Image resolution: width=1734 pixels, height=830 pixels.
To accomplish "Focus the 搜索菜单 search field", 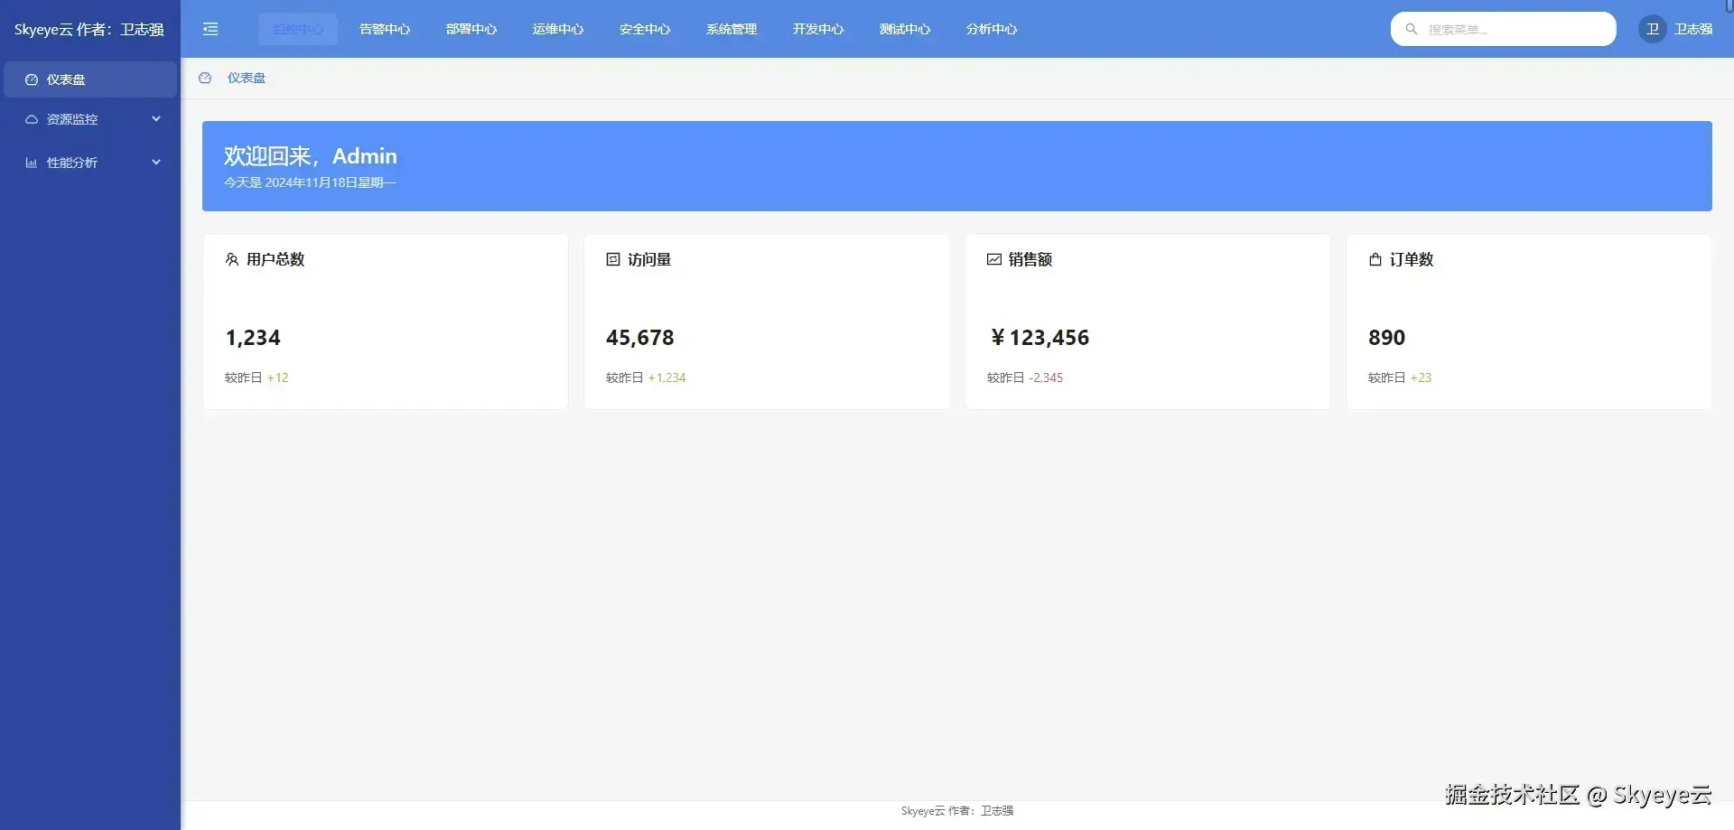I will [x=1504, y=29].
